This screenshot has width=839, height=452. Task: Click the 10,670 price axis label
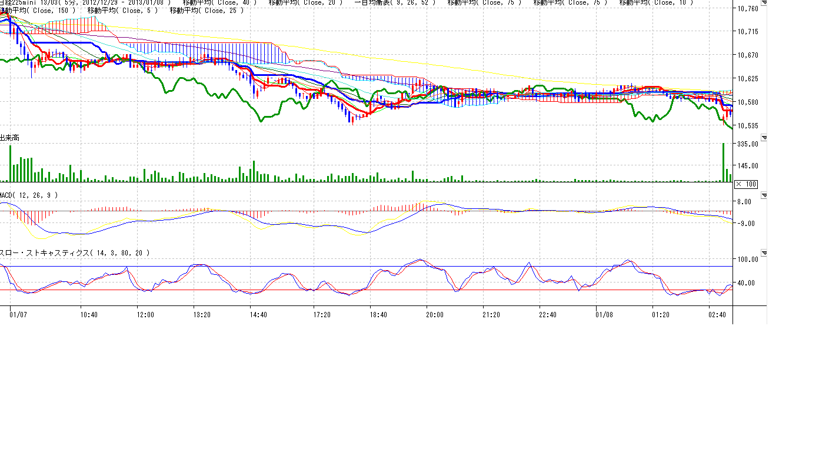(x=748, y=55)
